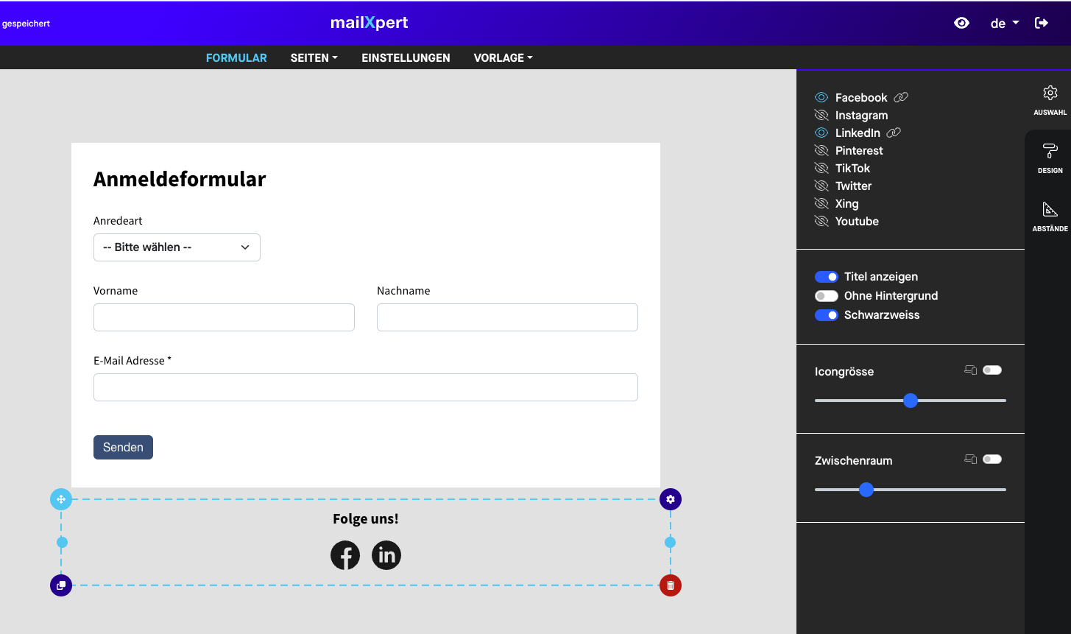The height and width of the screenshot is (634, 1071).
Task: Click the LinkedIn icon in the form footer
Action: (386, 555)
